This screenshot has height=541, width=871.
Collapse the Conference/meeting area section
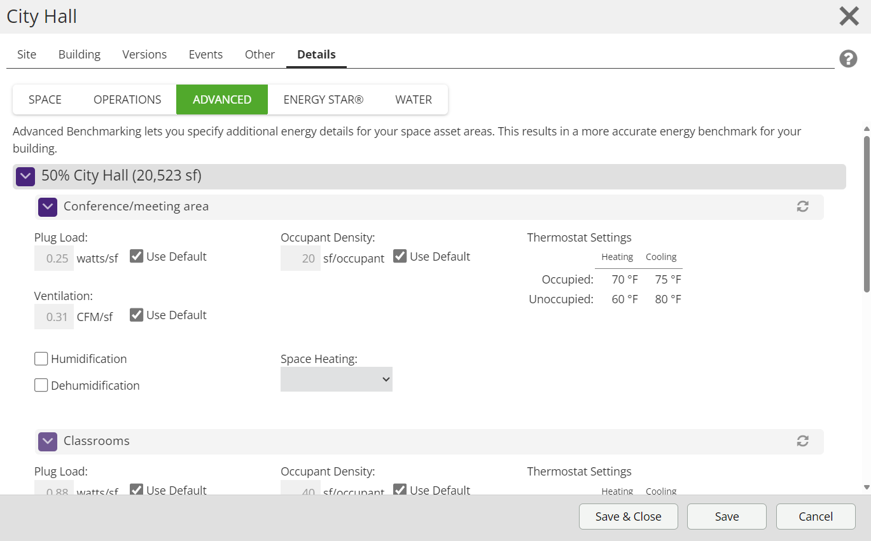tap(48, 207)
